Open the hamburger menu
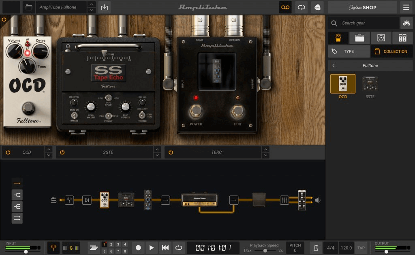Image resolution: width=415 pixels, height=255 pixels. [405, 7]
